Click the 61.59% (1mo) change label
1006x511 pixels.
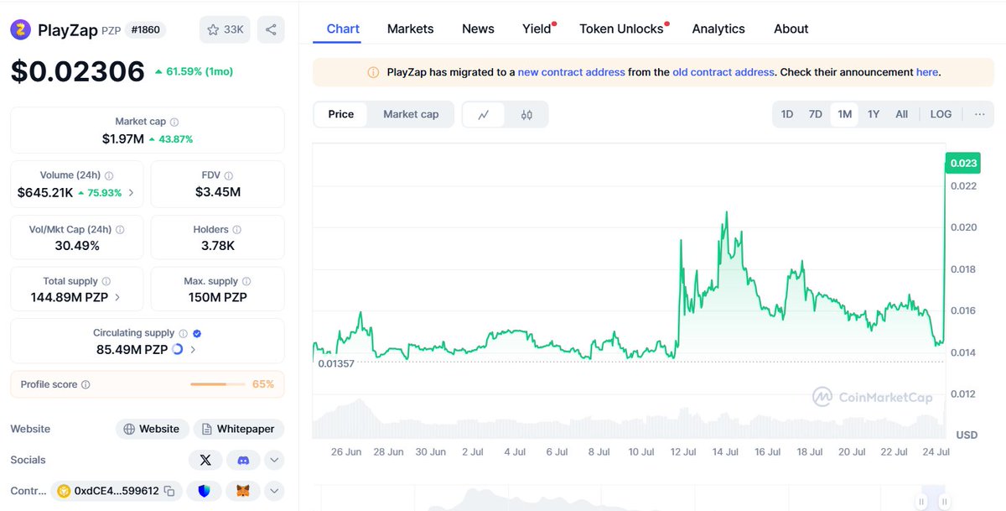194,71
